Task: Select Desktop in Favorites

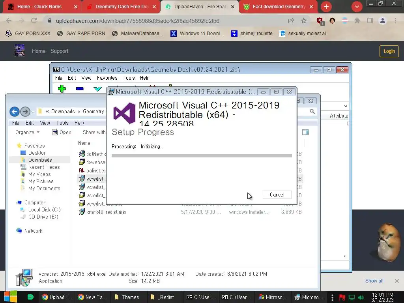Action: [37, 153]
